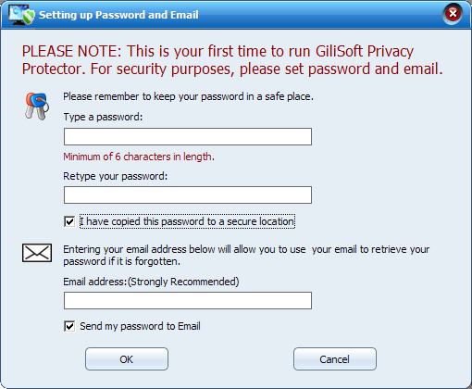Focus the Type a password field
This screenshot has height=389, width=472.
pos(188,136)
